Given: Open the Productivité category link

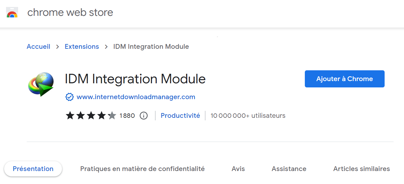Looking at the screenshot, I should [x=180, y=116].
